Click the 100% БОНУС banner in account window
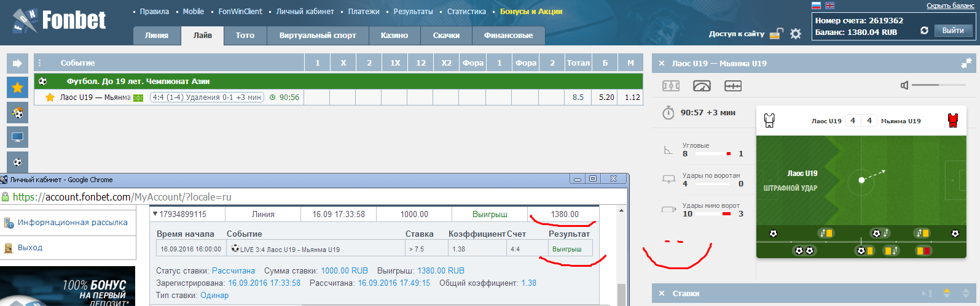The height and width of the screenshot is (306, 980). pos(68,286)
